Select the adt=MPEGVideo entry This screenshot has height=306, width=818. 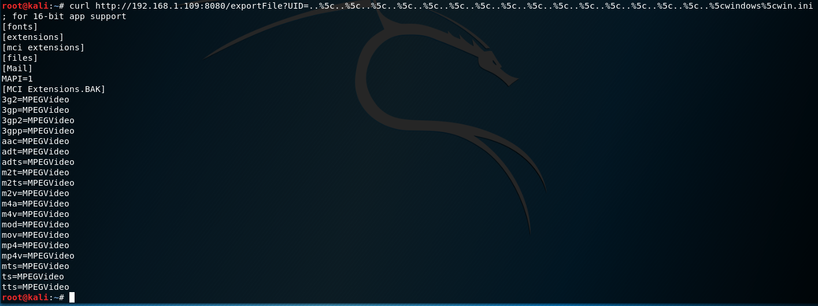point(35,152)
